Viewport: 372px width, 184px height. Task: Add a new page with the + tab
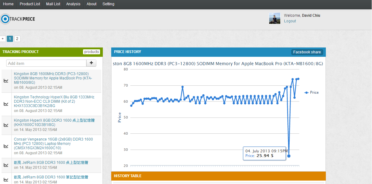point(3,39)
